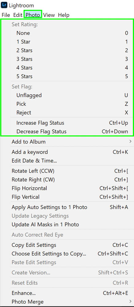The height and width of the screenshot is (307, 134).
Task: Open the Help menu
Action: point(64,15)
